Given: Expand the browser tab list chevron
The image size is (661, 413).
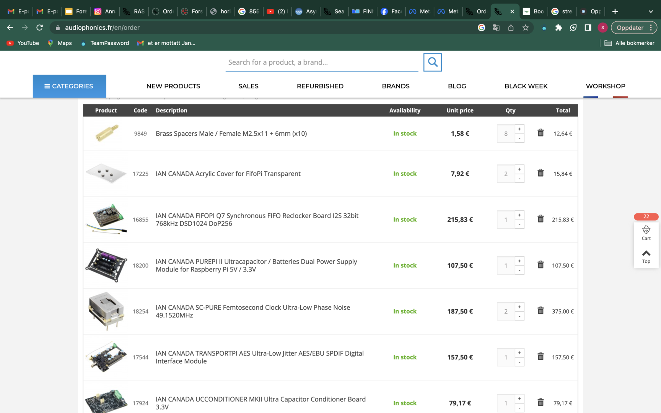Looking at the screenshot, I should 651,11.
